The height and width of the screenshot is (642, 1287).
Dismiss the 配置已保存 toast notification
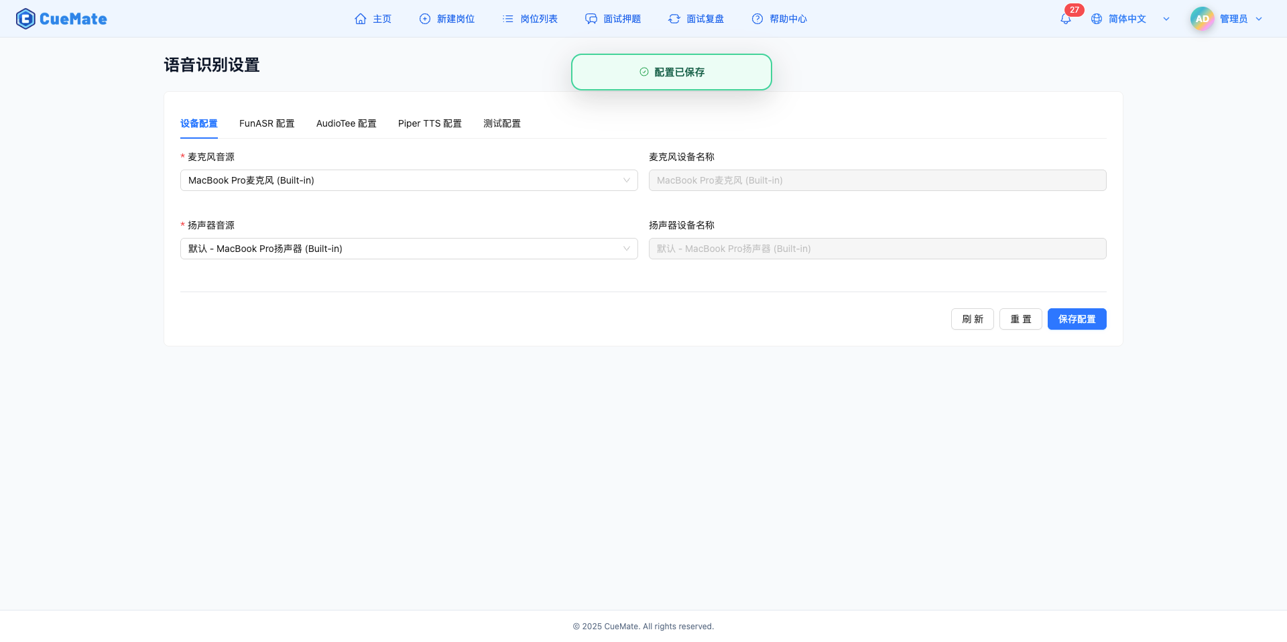[671, 72]
